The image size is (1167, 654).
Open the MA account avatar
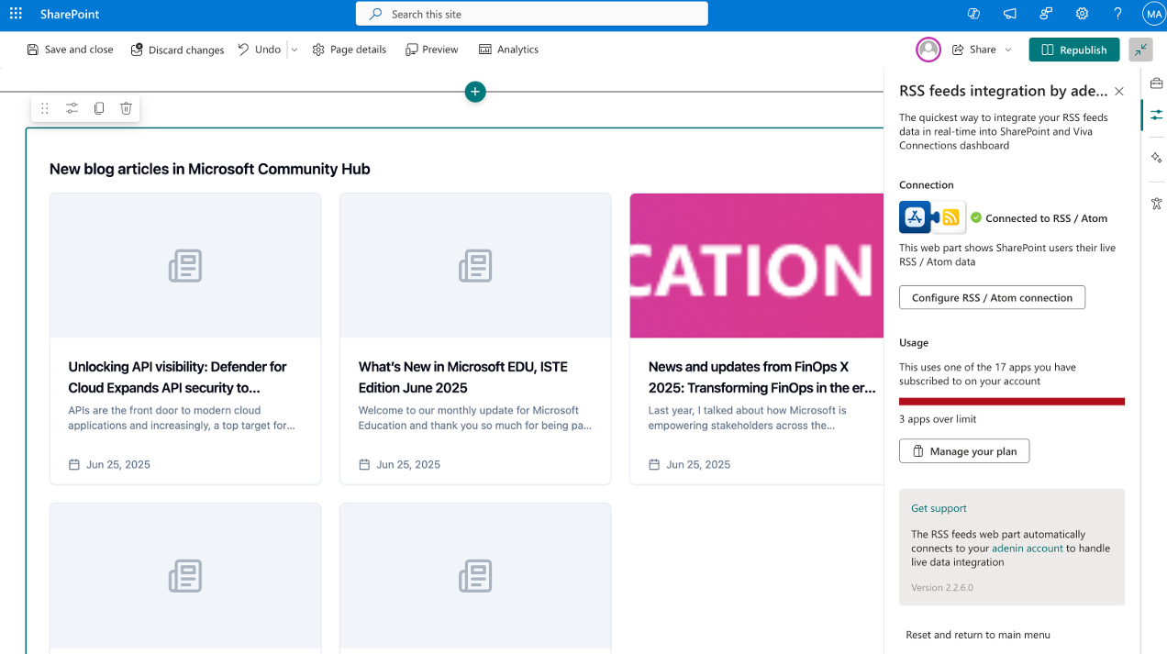[1153, 14]
